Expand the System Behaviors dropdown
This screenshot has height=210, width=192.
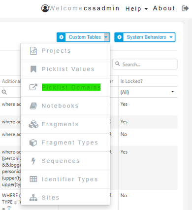(x=171, y=37)
